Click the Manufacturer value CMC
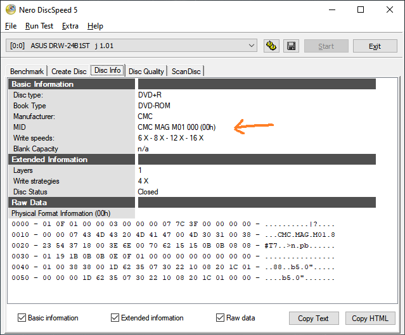 coord(145,117)
